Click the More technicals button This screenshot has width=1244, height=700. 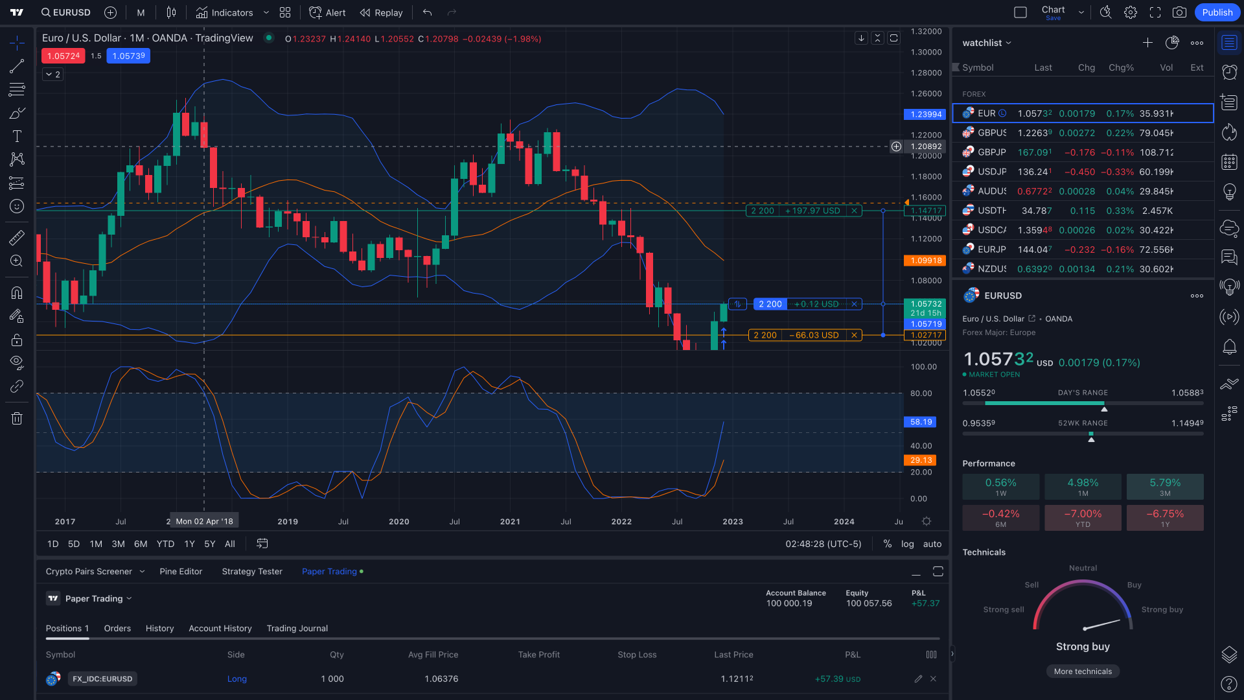click(1083, 671)
